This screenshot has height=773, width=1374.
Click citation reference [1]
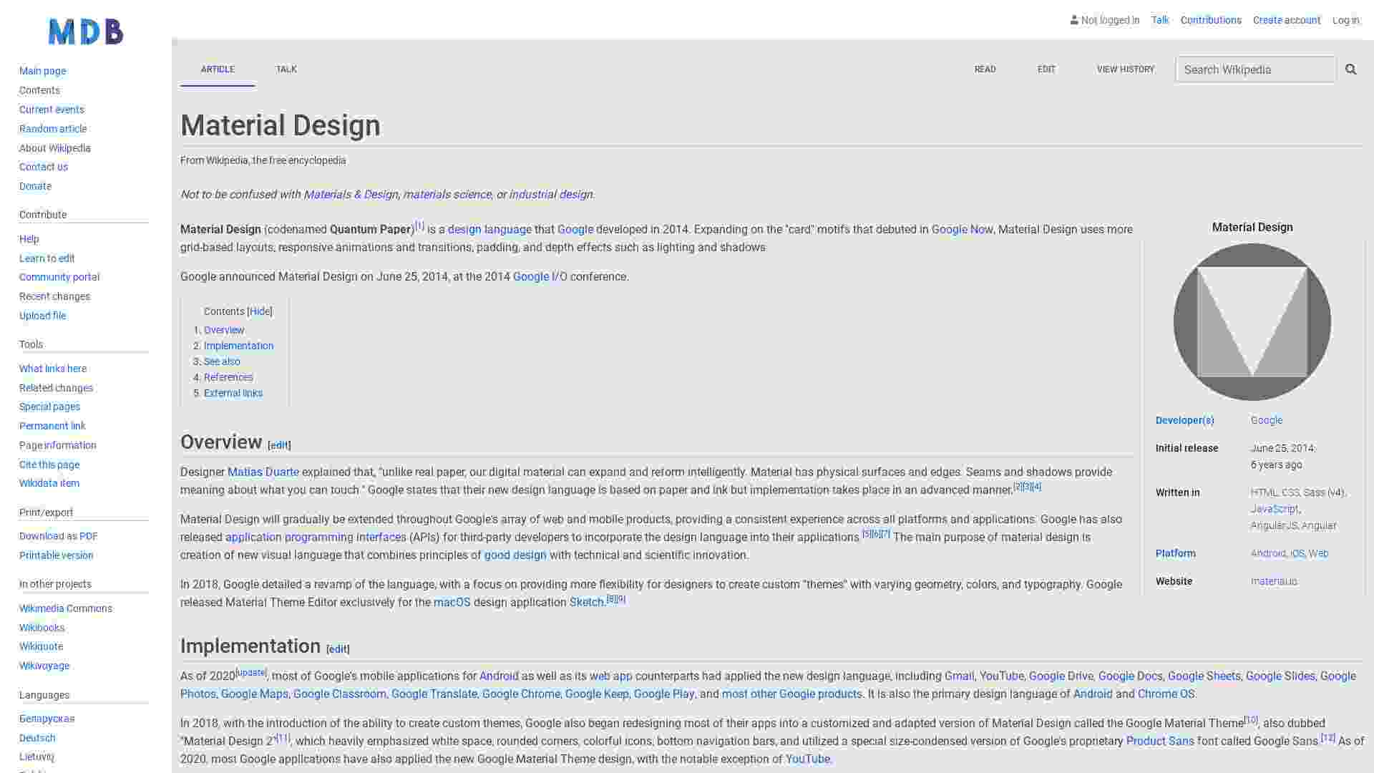[x=420, y=226]
